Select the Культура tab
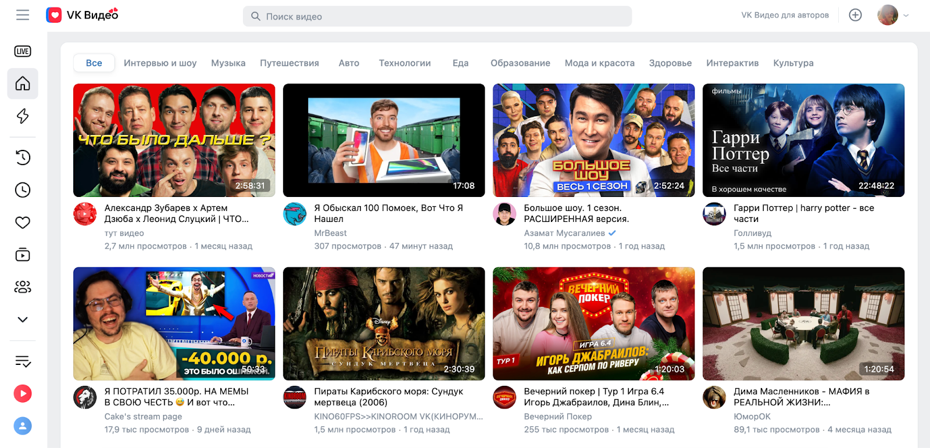This screenshot has width=930, height=448. tap(793, 63)
